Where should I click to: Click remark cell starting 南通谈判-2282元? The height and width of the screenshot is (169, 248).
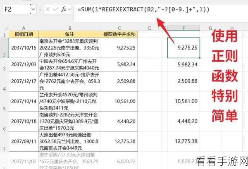click(x=69, y=121)
